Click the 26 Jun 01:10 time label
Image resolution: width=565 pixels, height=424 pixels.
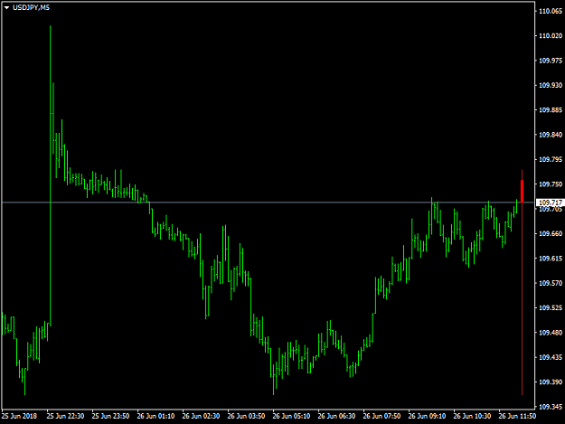point(155,416)
